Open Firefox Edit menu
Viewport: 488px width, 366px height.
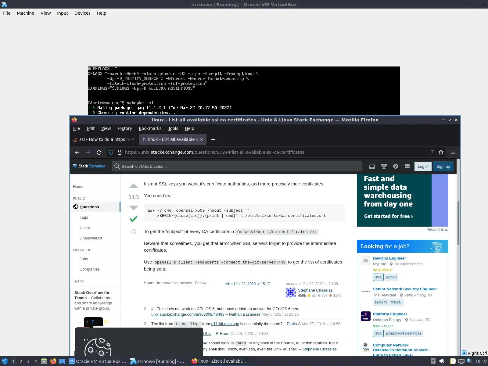click(91, 128)
